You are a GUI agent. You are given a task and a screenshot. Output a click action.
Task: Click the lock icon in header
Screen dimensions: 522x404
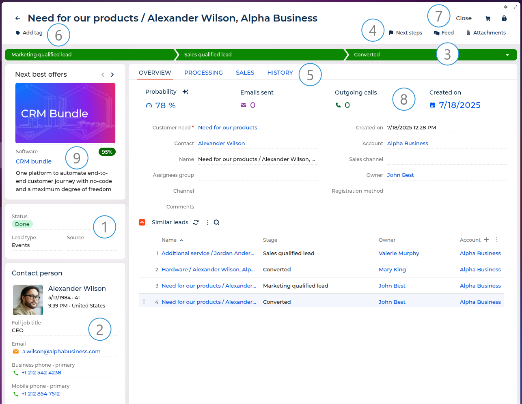tap(504, 18)
